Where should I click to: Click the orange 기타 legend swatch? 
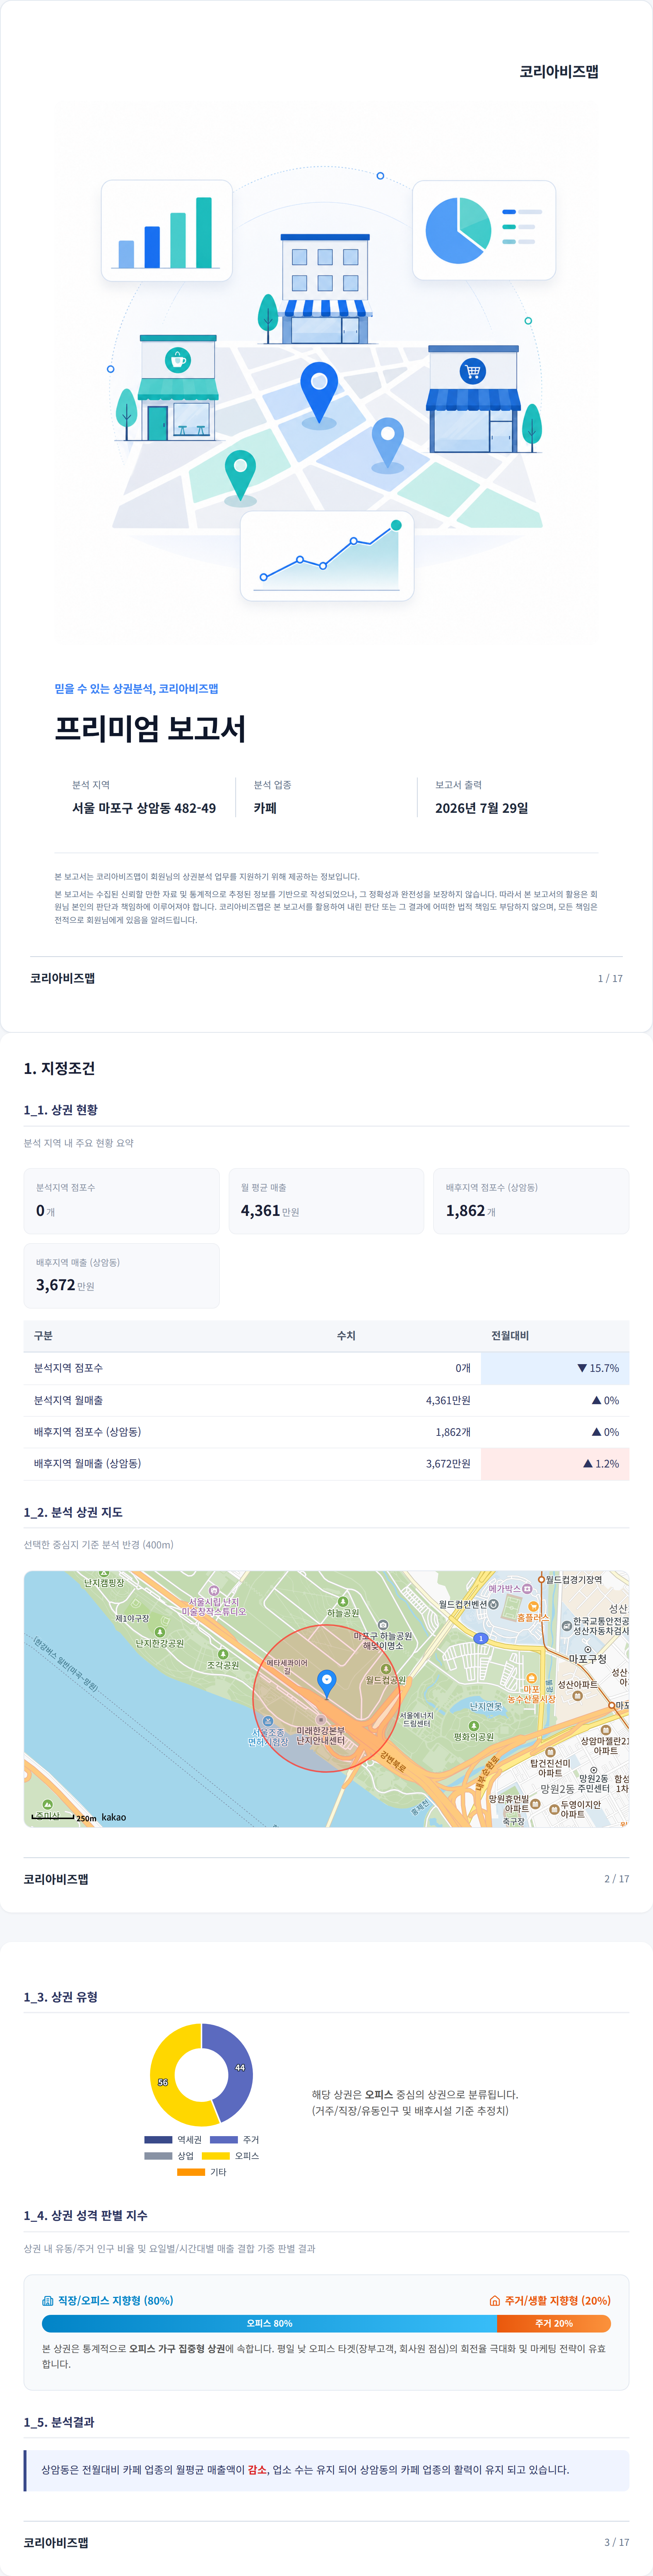[x=191, y=2172]
